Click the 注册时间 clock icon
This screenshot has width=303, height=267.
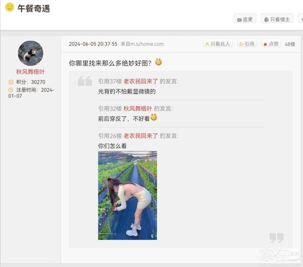[x=11, y=90]
